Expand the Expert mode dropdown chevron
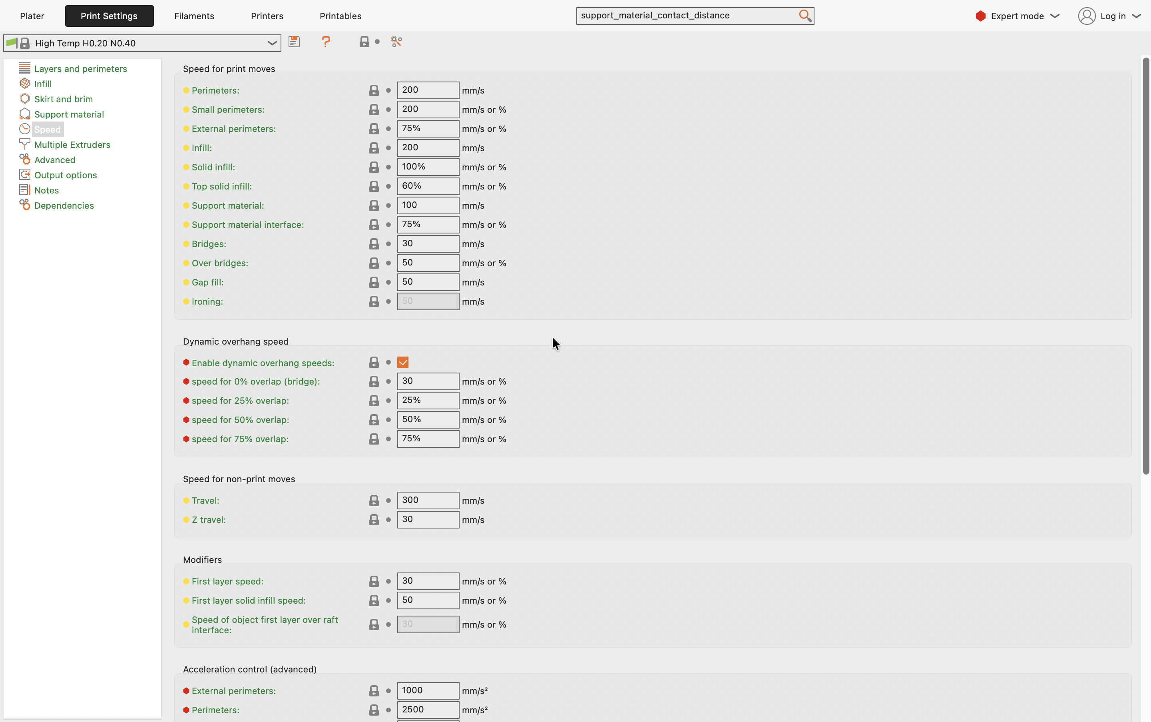This screenshot has width=1151, height=722. pos(1055,16)
